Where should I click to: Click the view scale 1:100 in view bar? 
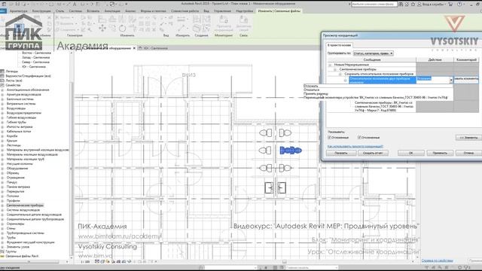tap(85, 262)
